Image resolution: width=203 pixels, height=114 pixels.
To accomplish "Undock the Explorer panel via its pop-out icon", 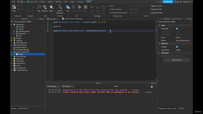I will point(41,19).
